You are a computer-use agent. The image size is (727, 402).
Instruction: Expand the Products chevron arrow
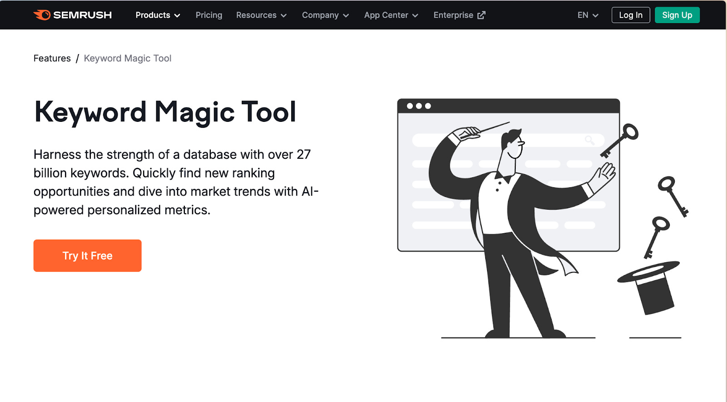click(177, 15)
